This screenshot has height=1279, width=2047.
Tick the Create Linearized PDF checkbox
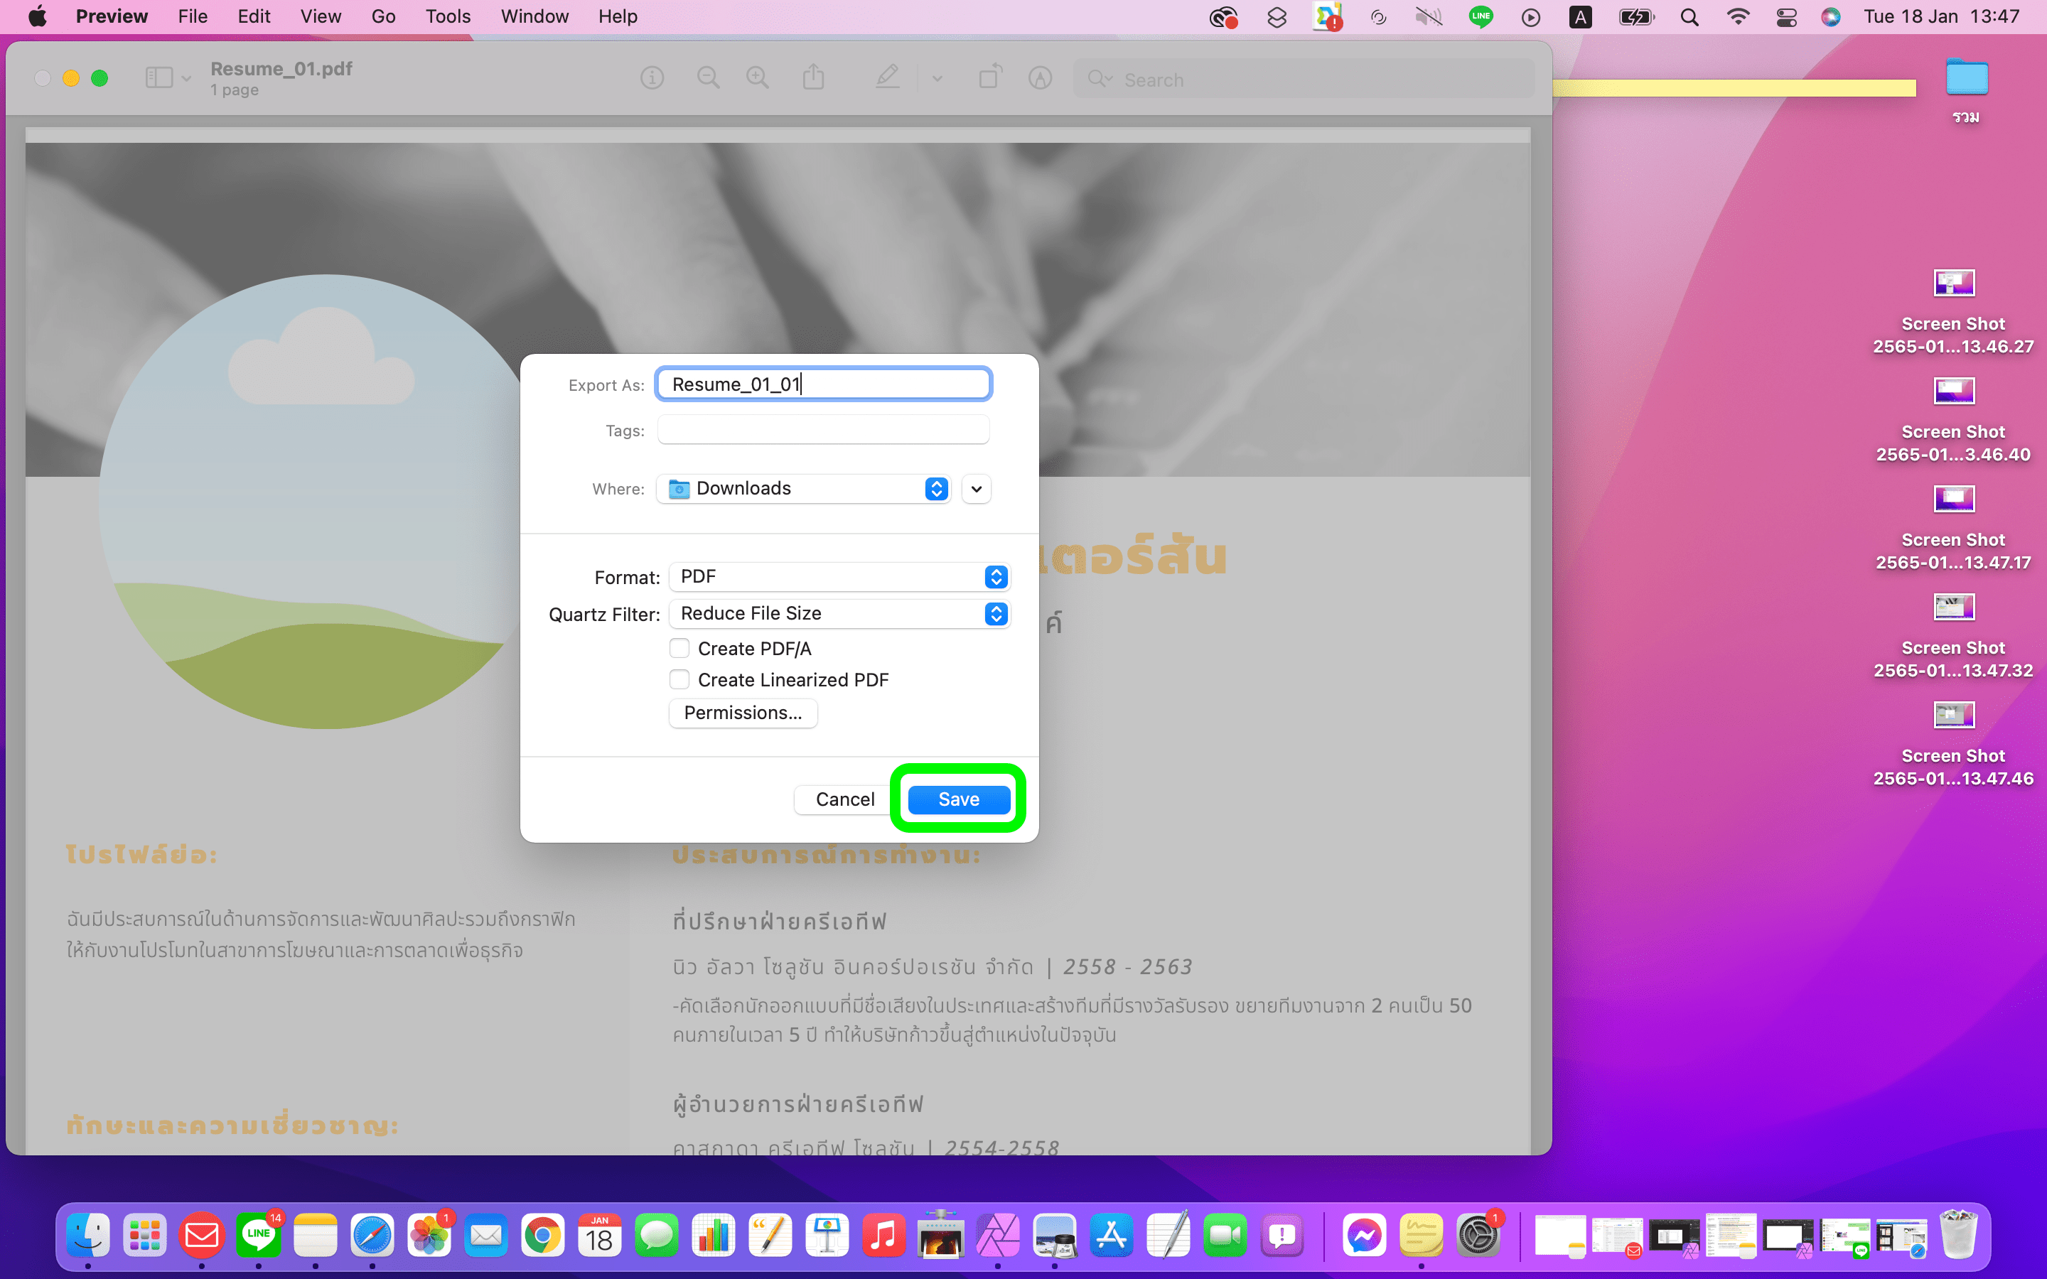(x=679, y=680)
